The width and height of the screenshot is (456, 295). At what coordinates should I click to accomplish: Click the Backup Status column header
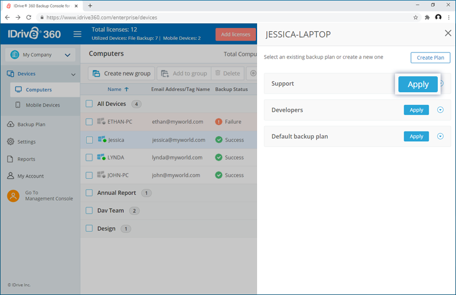(231, 89)
